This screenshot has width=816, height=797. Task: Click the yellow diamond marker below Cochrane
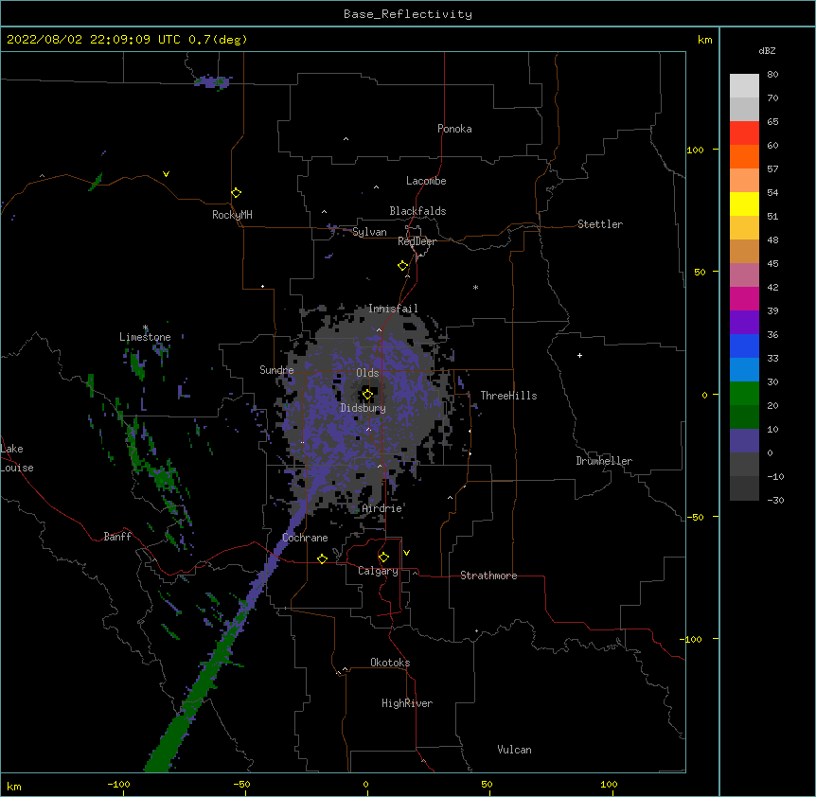322,558
